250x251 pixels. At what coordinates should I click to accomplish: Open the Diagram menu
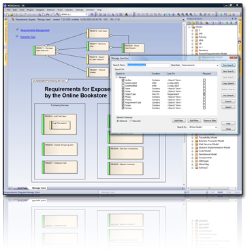click(40, 10)
